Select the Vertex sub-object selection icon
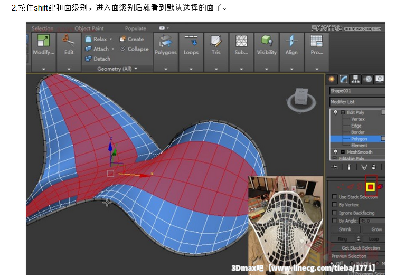Viewport: 396px width, 278px height. click(x=341, y=187)
